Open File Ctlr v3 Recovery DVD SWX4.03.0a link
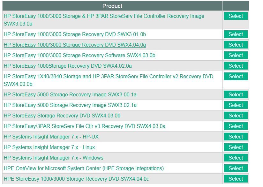263x187 pixels. click(85, 126)
